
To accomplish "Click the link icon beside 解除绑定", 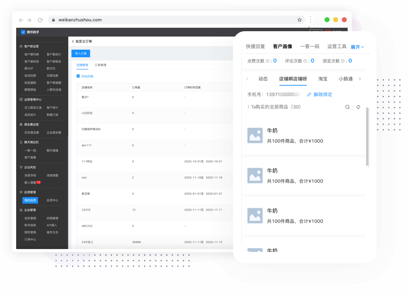I will 309,94.
